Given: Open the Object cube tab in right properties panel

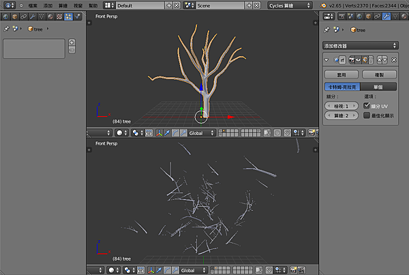Looking at the screenshot, I should pos(368,16).
